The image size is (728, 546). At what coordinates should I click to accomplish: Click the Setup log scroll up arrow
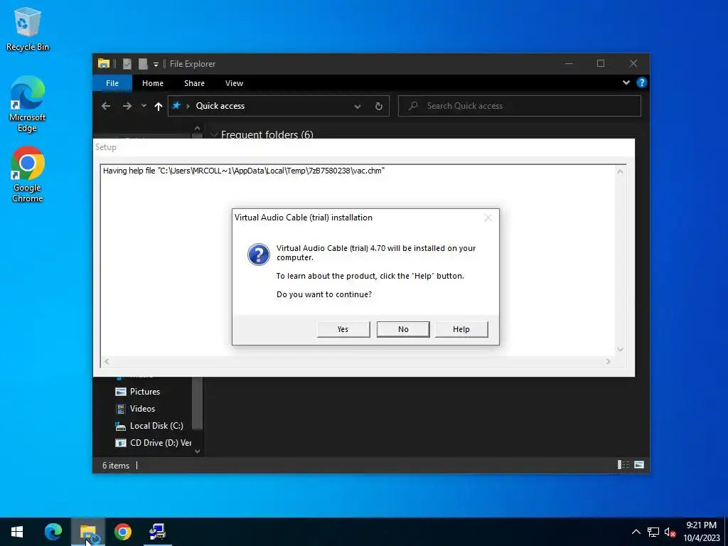[x=620, y=171]
